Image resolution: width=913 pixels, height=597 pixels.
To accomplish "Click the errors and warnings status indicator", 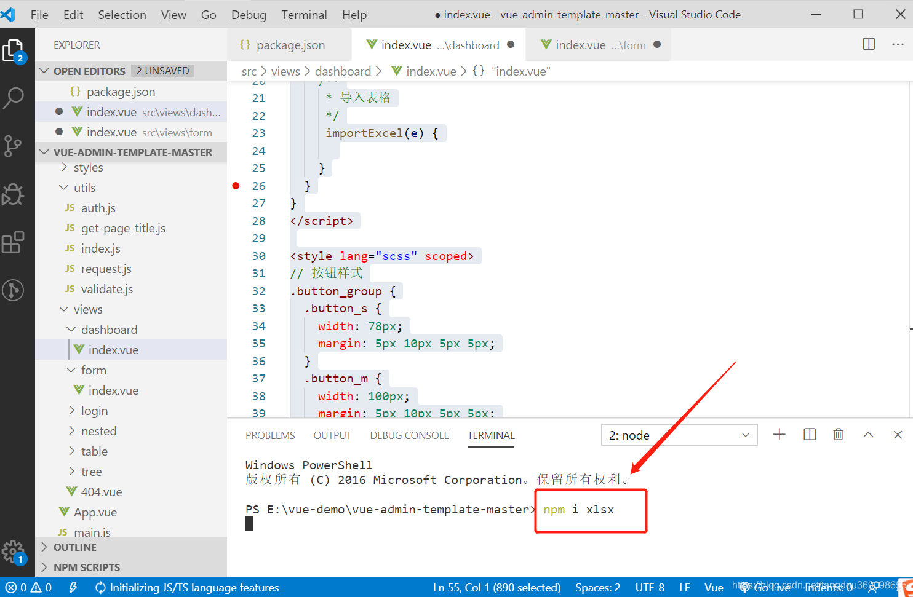I will click(29, 587).
